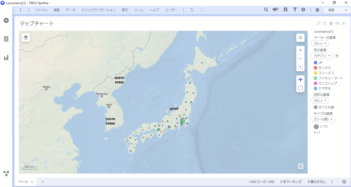Zoom in with the map plus button
Screen dimensions: 351x187
click(x=300, y=50)
